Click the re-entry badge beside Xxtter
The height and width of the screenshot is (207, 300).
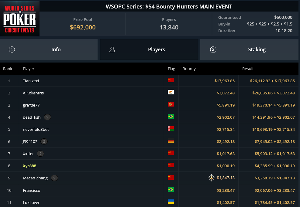(x=40, y=154)
